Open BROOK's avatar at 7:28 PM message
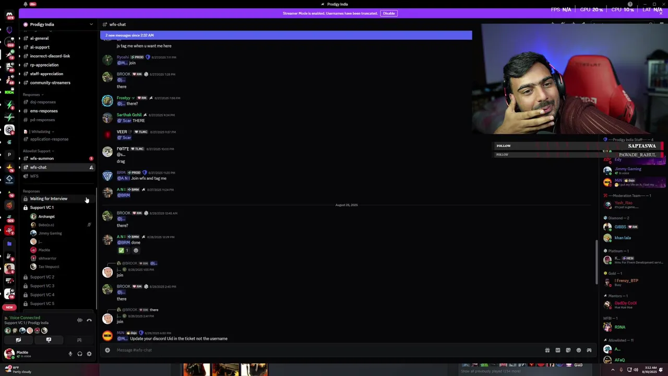Viewport: 668px width, 376px height. [107, 77]
